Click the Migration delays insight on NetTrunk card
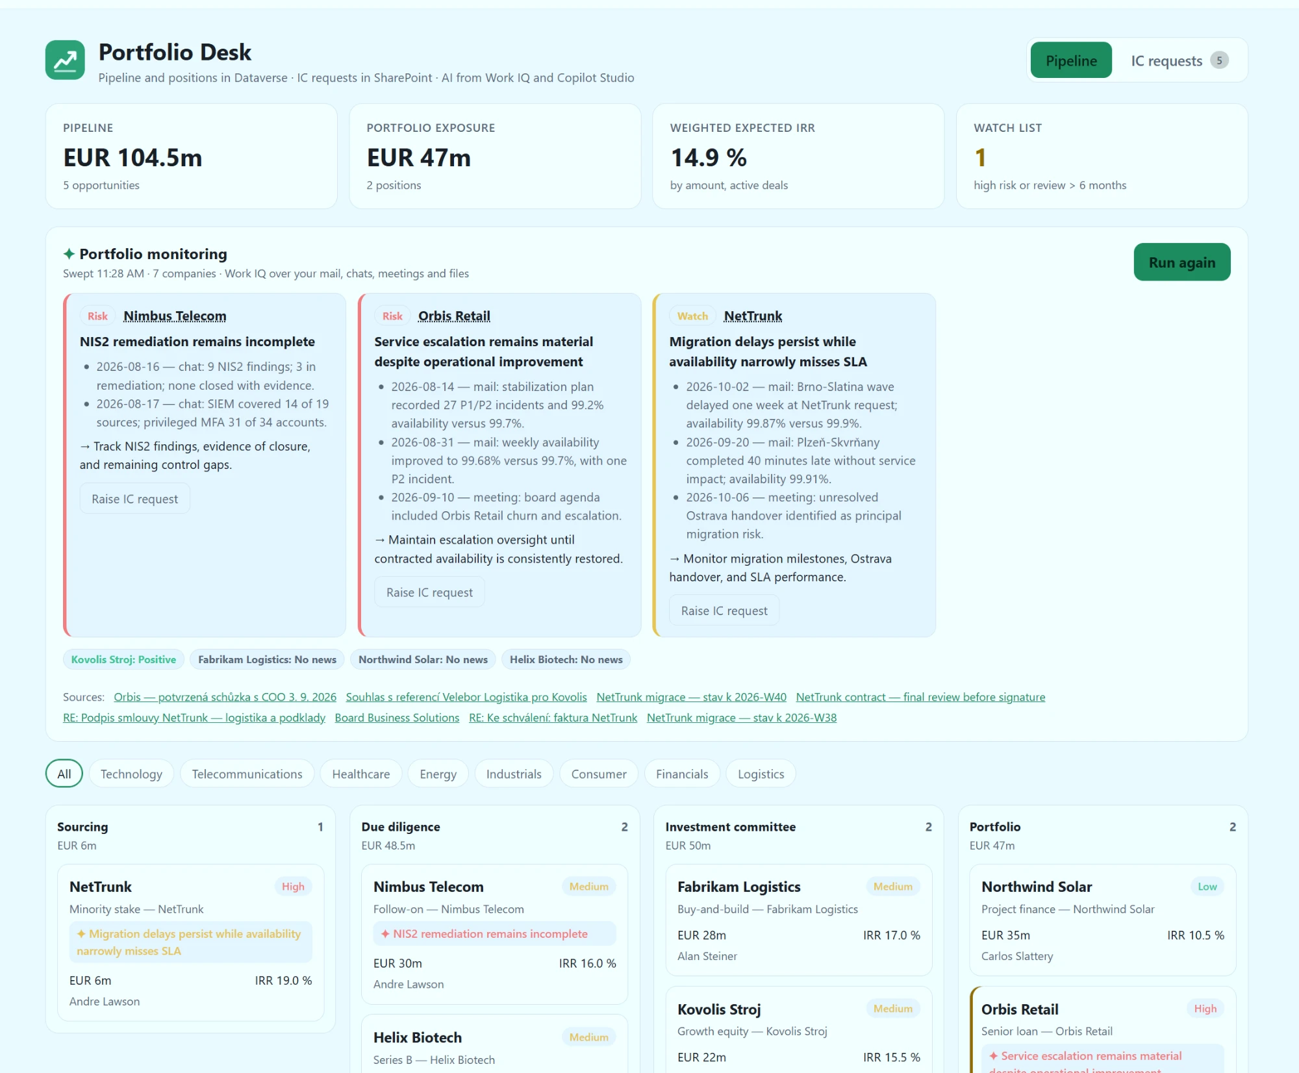 click(x=190, y=942)
